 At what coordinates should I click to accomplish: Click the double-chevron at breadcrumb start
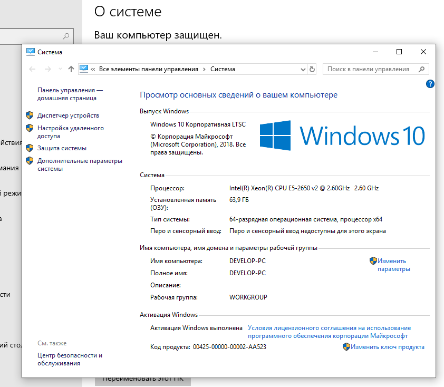pos(93,70)
